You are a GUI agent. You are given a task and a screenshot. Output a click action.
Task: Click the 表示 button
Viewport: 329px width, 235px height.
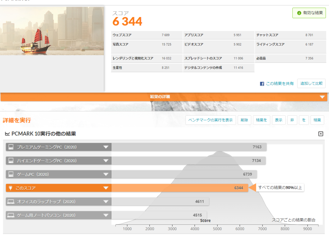[279, 120]
